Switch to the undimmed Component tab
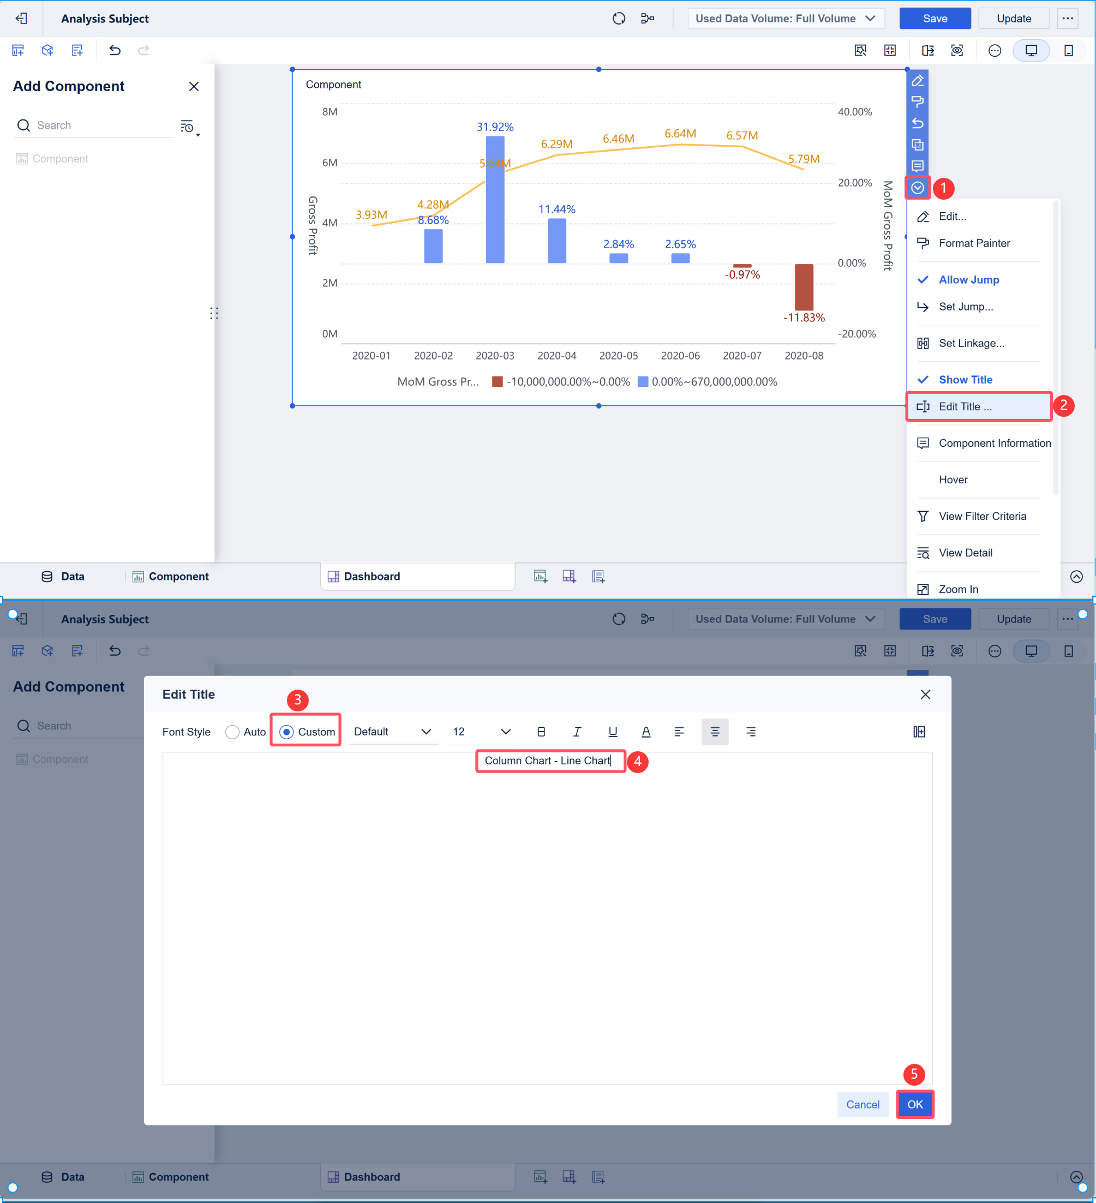 coord(171,577)
